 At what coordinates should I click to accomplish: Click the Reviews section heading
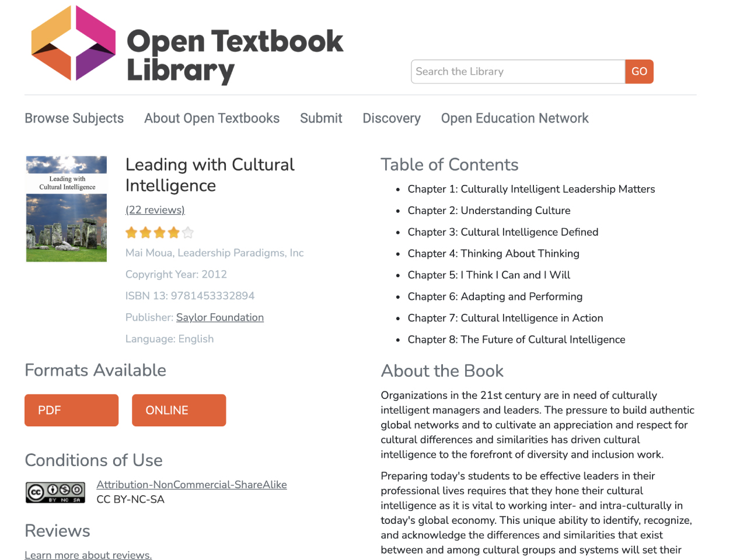click(x=57, y=531)
